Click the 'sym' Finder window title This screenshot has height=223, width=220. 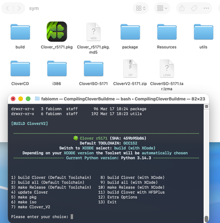pos(34,8)
